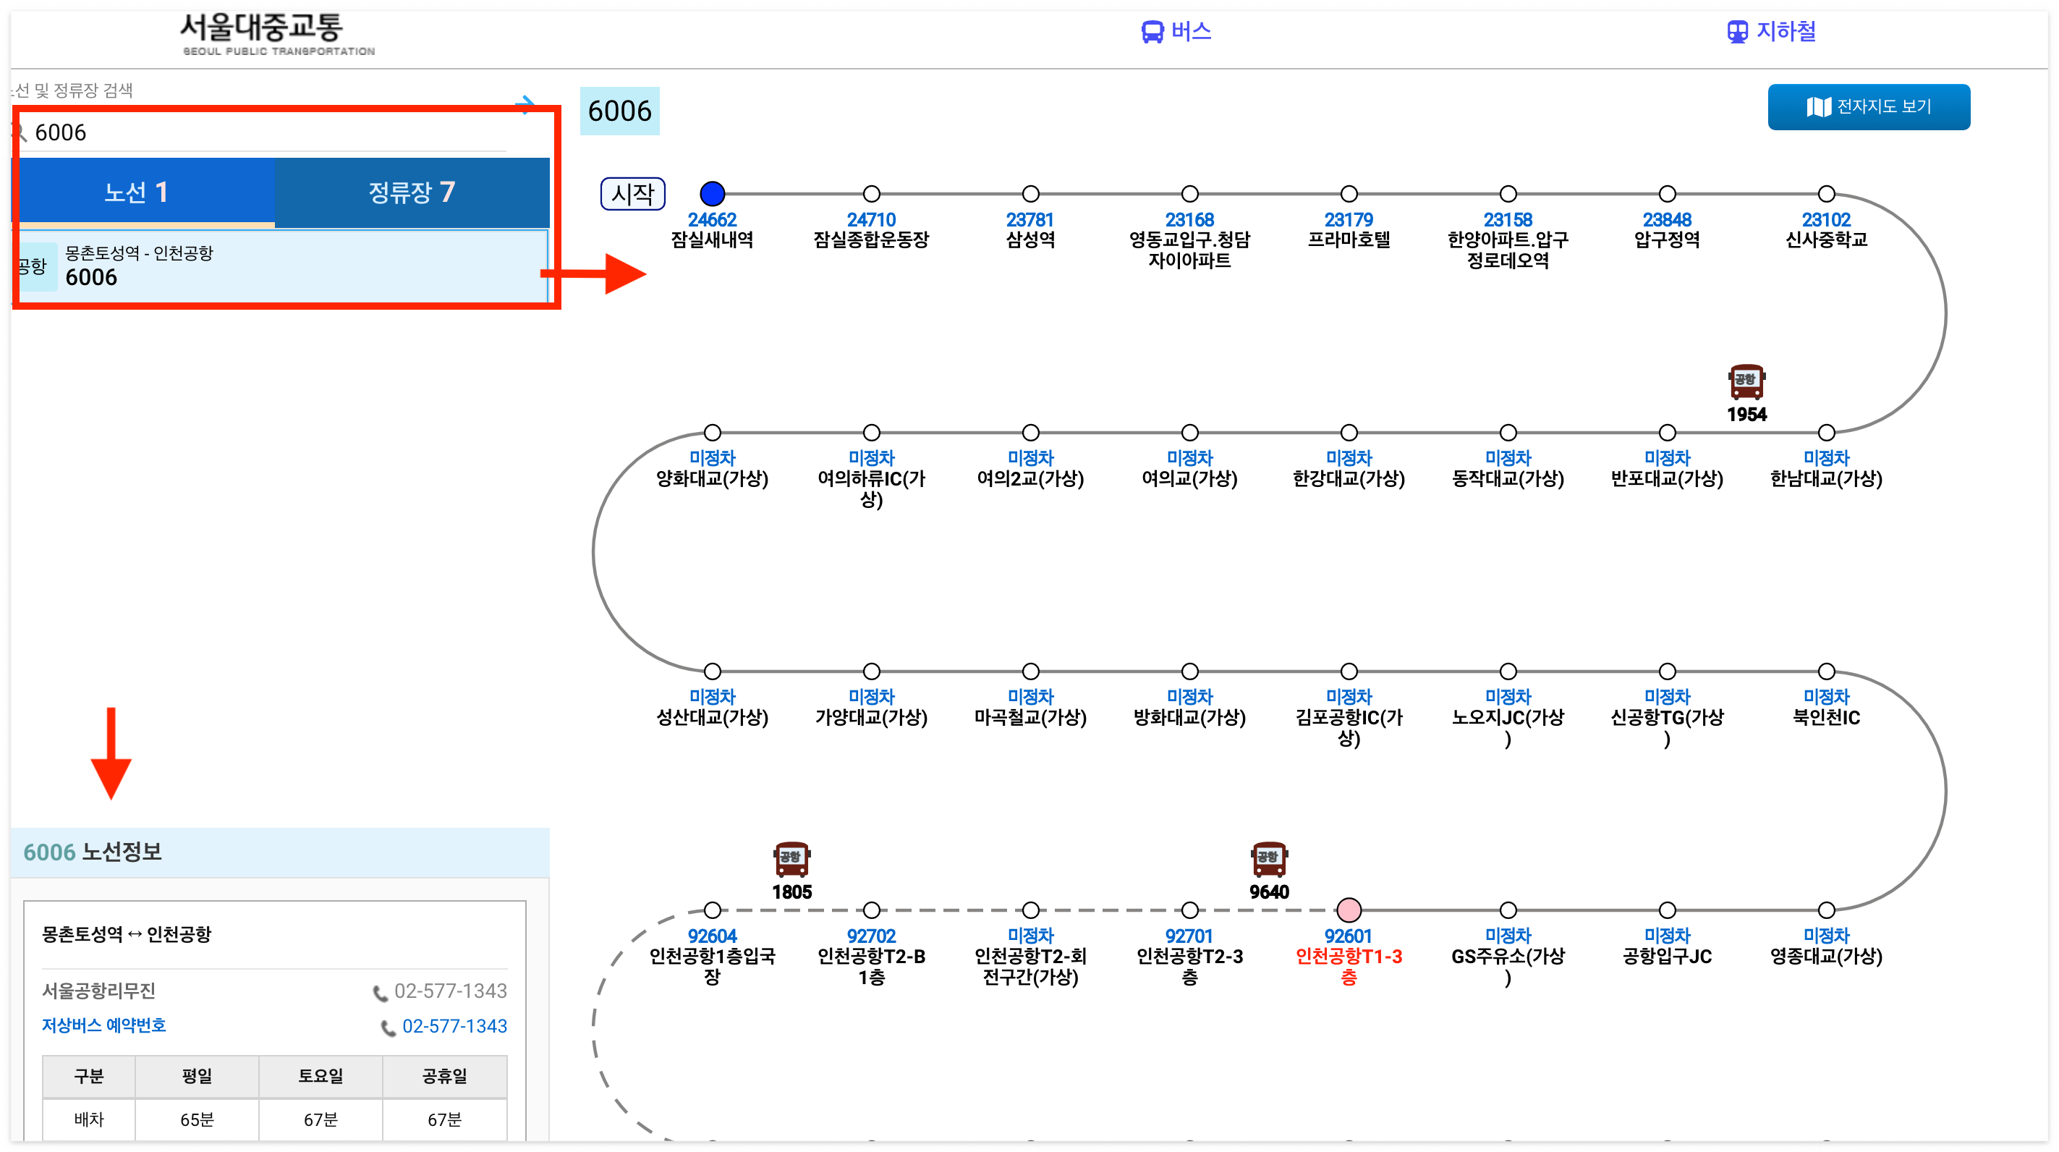
Task: Select the 인천공항T2-3층 92701 stop marker
Action: point(1189,910)
